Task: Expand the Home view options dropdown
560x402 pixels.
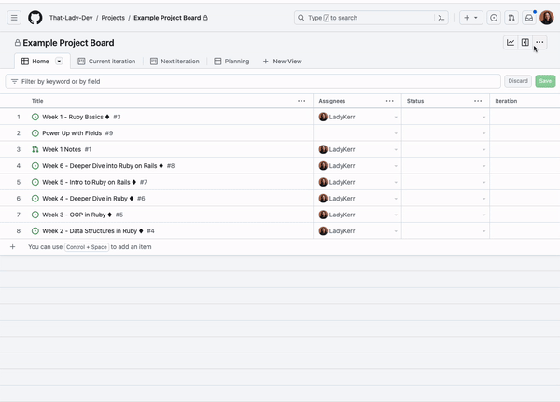Action: (59, 62)
